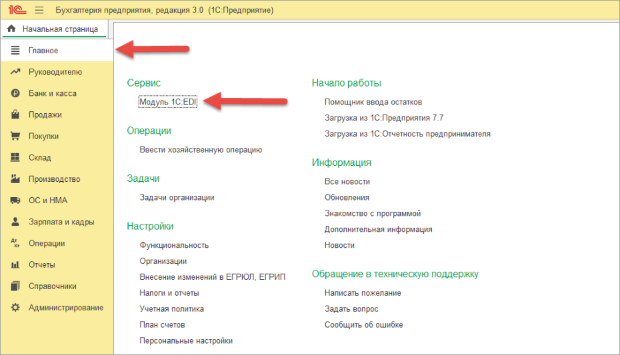Open the Сообщить об ошибке link
Screen dimensions: 620x355
pyautogui.click(x=364, y=324)
